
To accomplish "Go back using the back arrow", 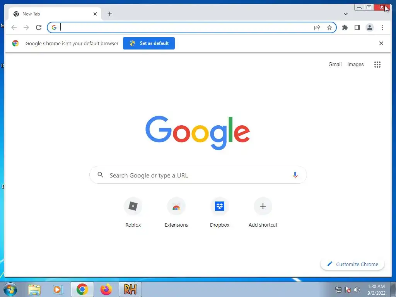I will pyautogui.click(x=14, y=27).
